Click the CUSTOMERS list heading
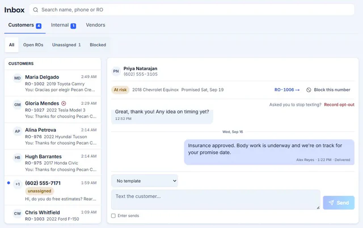363x228 pixels. [x=21, y=63]
